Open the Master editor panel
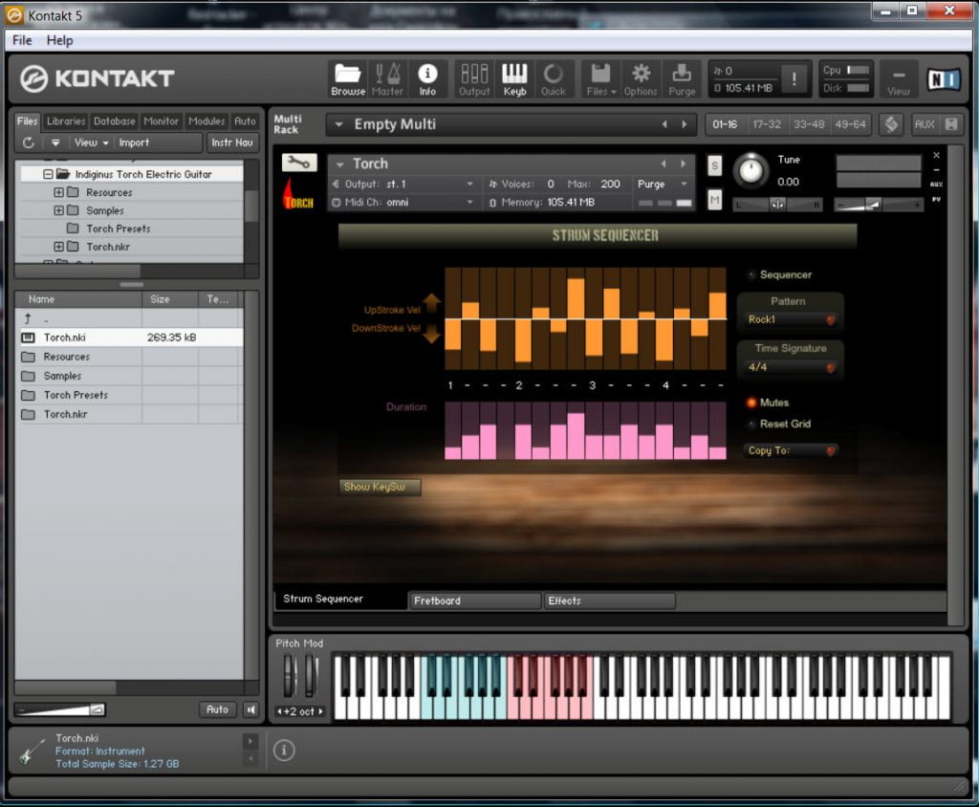 [387, 79]
